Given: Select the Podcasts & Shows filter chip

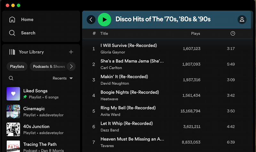Looking at the screenshot, I should (49, 66).
